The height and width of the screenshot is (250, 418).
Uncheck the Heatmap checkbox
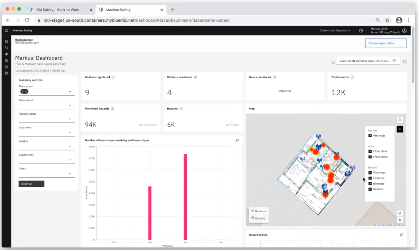[370, 136]
